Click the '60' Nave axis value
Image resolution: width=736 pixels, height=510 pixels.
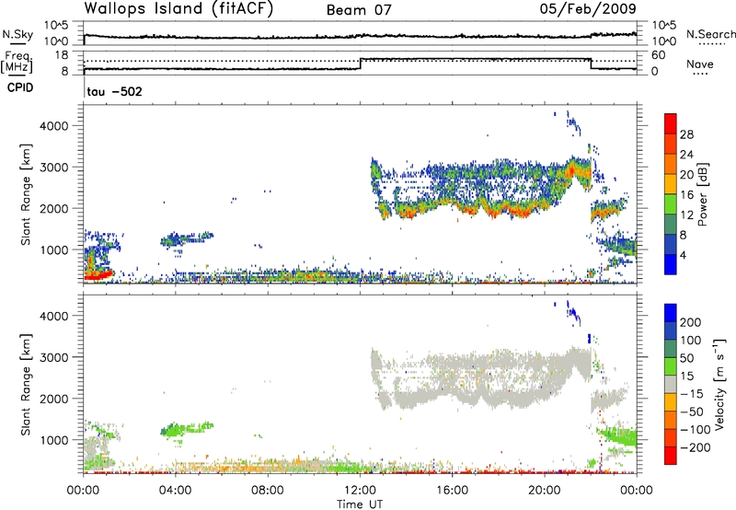658,55
